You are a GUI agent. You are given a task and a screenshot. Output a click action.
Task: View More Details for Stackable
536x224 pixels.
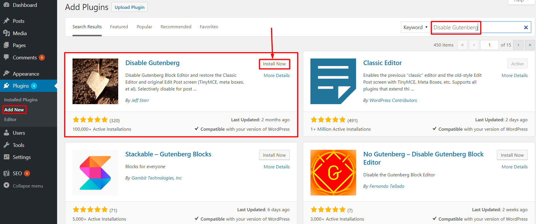point(277,167)
